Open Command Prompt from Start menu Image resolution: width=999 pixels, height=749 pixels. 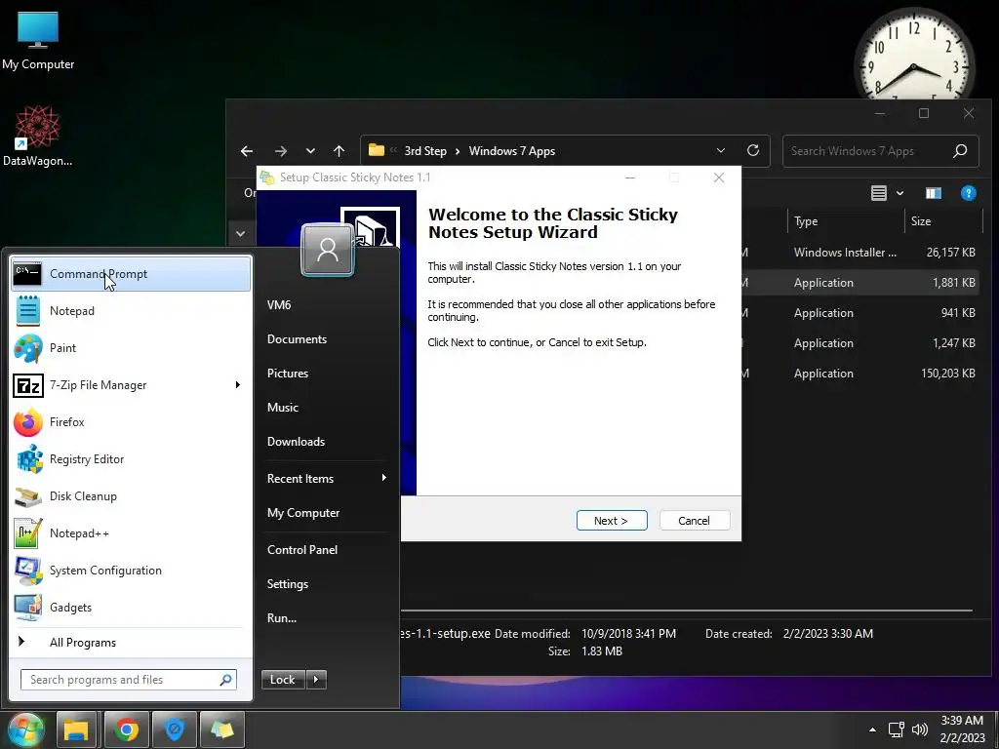pyautogui.click(x=131, y=274)
